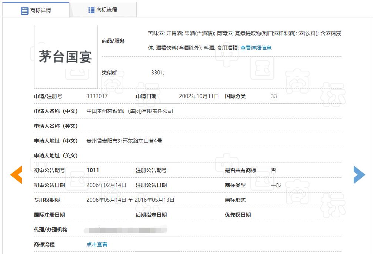Click the 点击查看 trademark process link

(97, 244)
